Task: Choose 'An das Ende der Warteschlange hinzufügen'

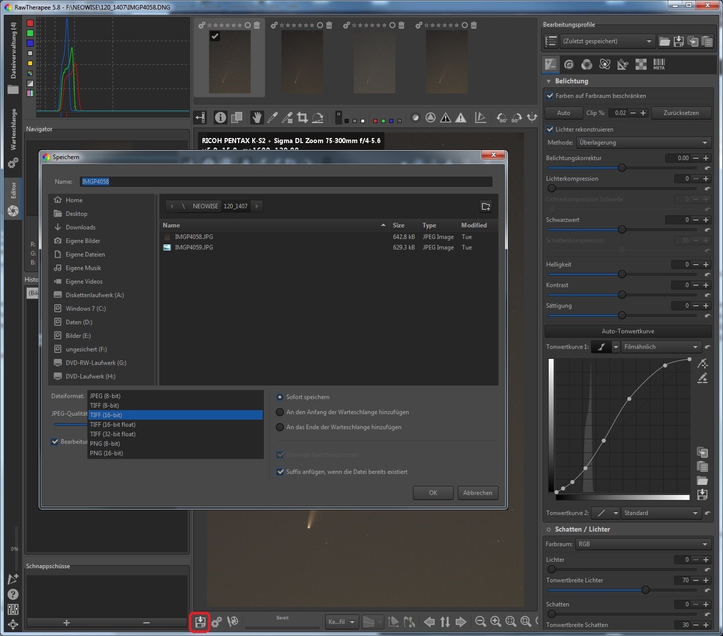Action: [x=280, y=427]
